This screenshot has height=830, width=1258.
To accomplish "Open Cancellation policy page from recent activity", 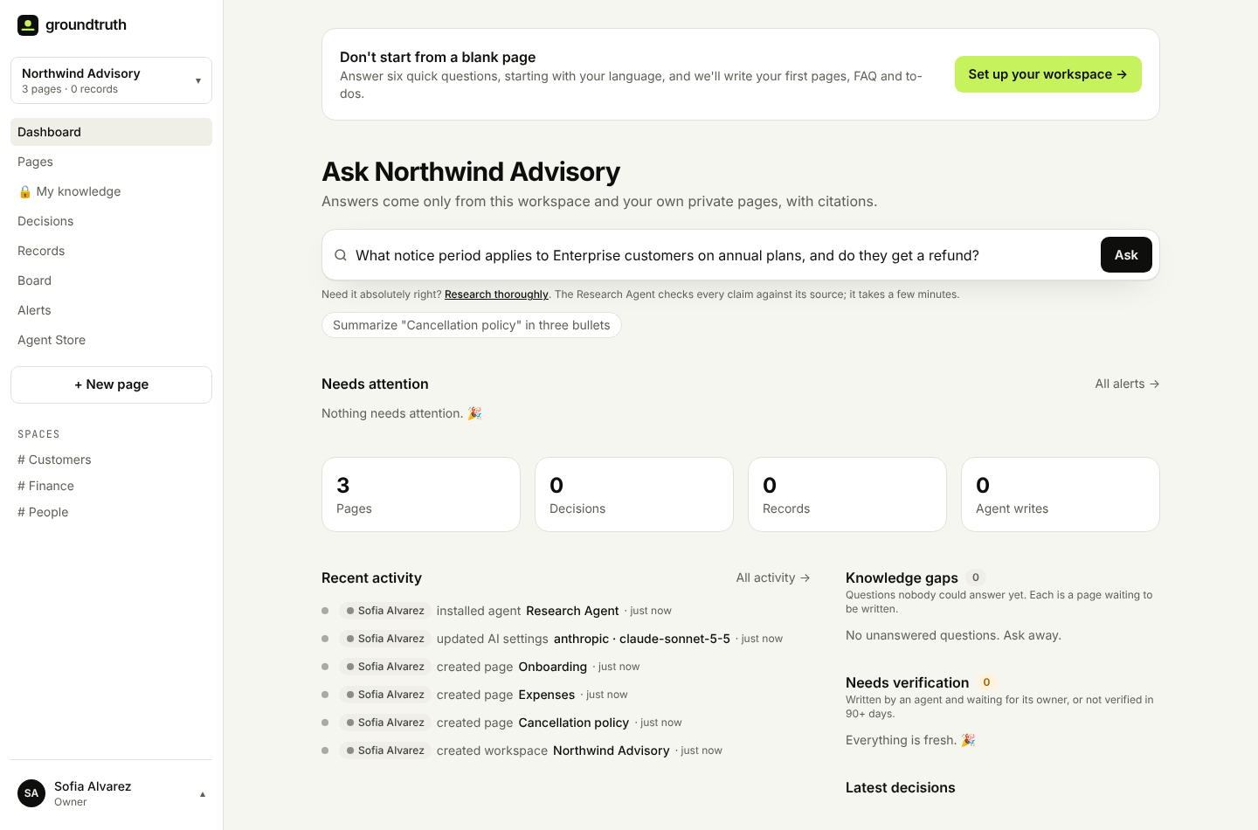I will pyautogui.click(x=574, y=723).
